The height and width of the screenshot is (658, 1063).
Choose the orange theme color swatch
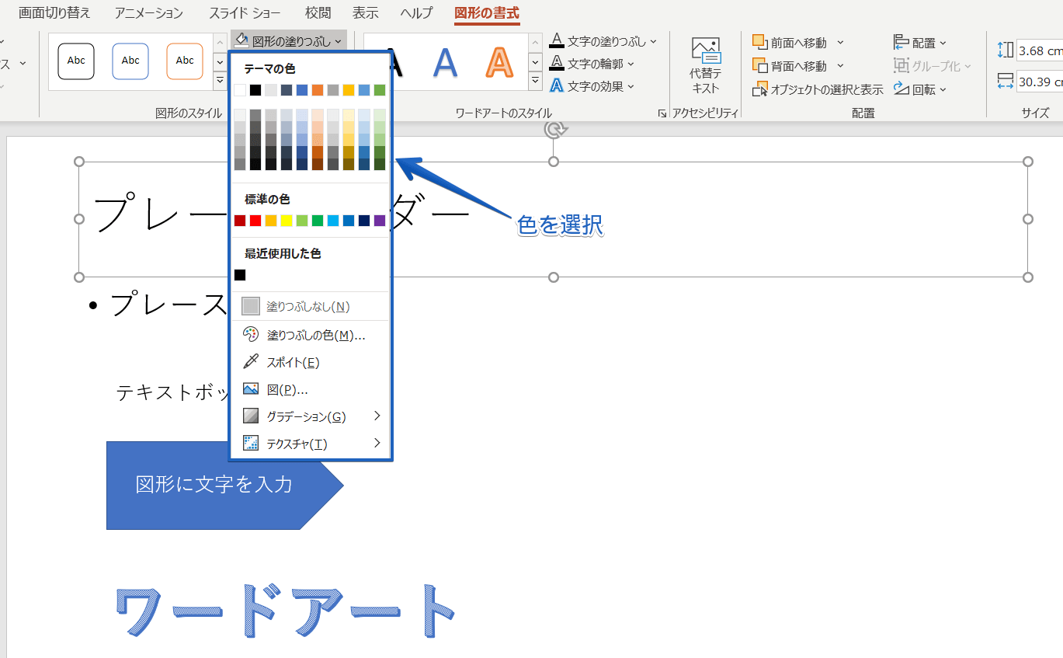tap(318, 90)
